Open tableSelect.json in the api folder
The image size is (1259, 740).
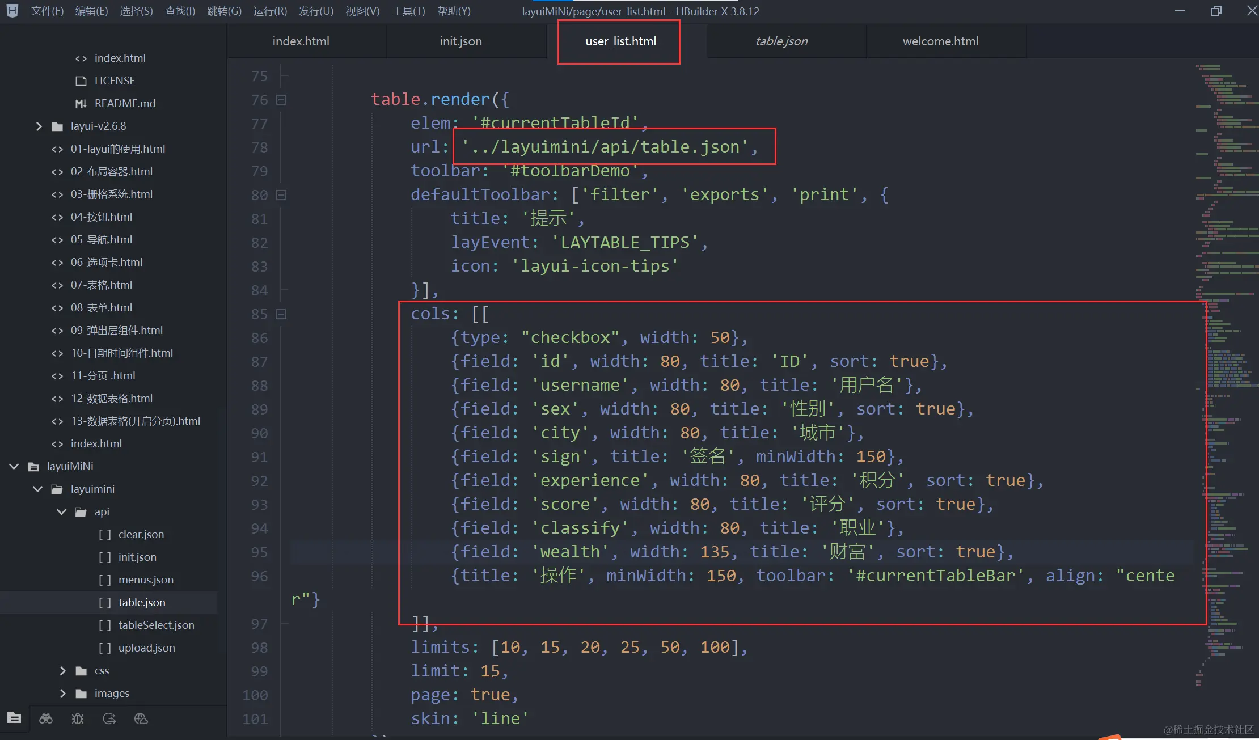[156, 625]
